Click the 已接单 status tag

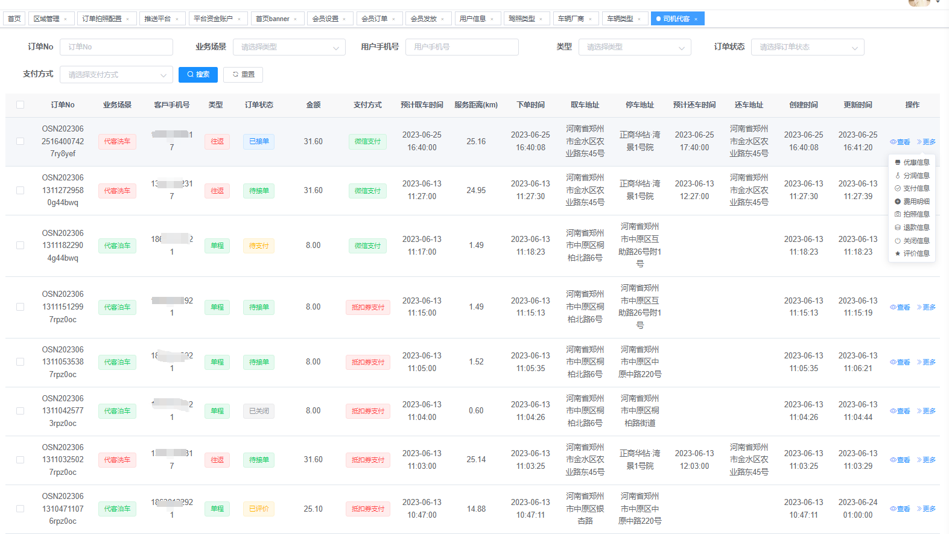point(259,142)
